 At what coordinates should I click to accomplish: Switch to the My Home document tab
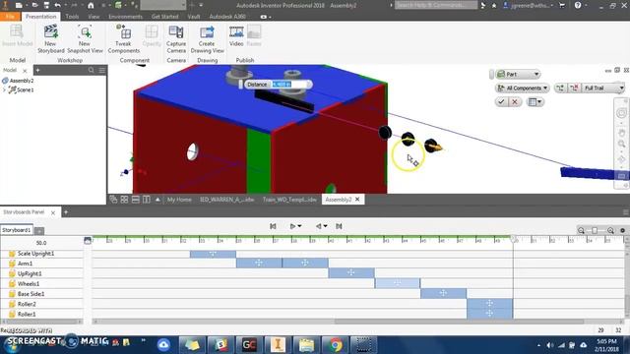179,200
